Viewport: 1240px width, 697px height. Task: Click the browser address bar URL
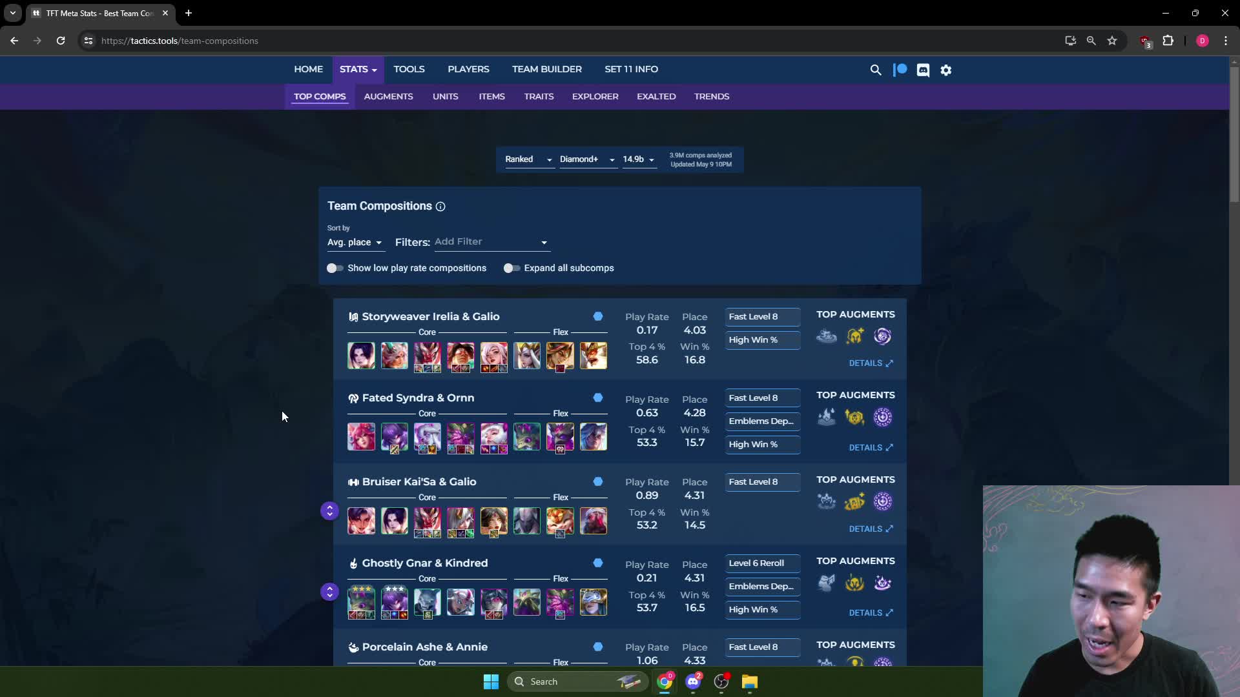[180, 41]
